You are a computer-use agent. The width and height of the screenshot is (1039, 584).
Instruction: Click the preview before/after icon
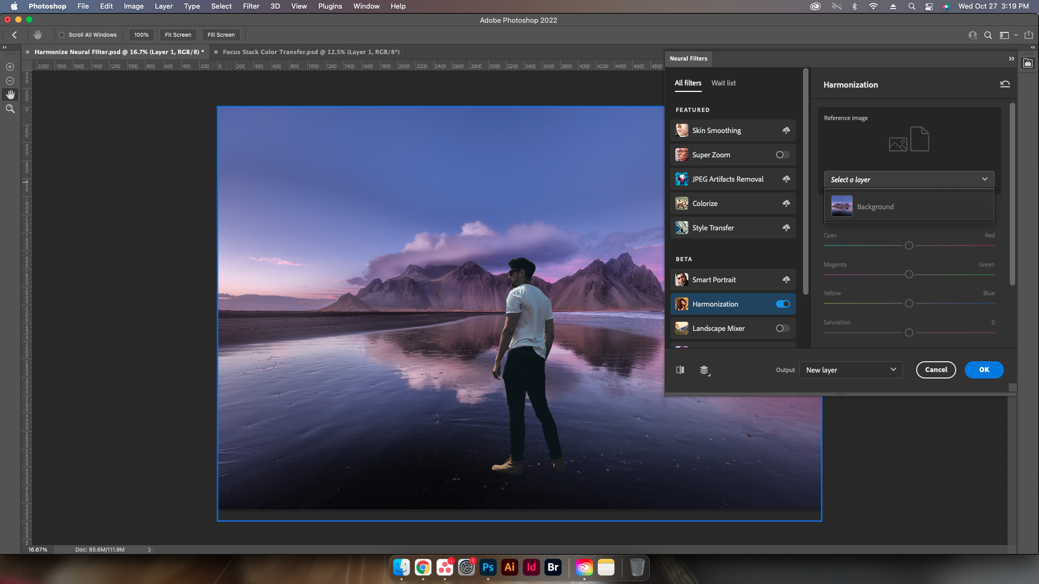click(x=680, y=370)
